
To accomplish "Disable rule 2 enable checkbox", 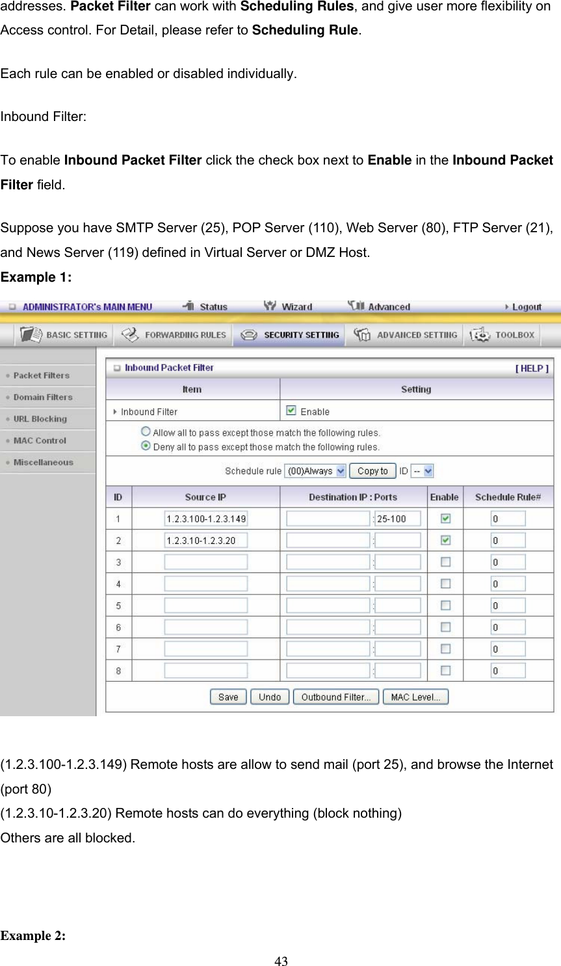I will (x=445, y=540).
